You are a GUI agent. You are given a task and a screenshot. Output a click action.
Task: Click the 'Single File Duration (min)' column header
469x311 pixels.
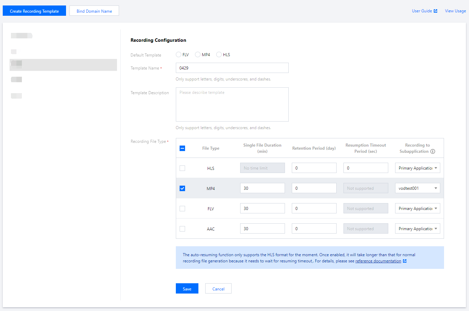click(262, 148)
